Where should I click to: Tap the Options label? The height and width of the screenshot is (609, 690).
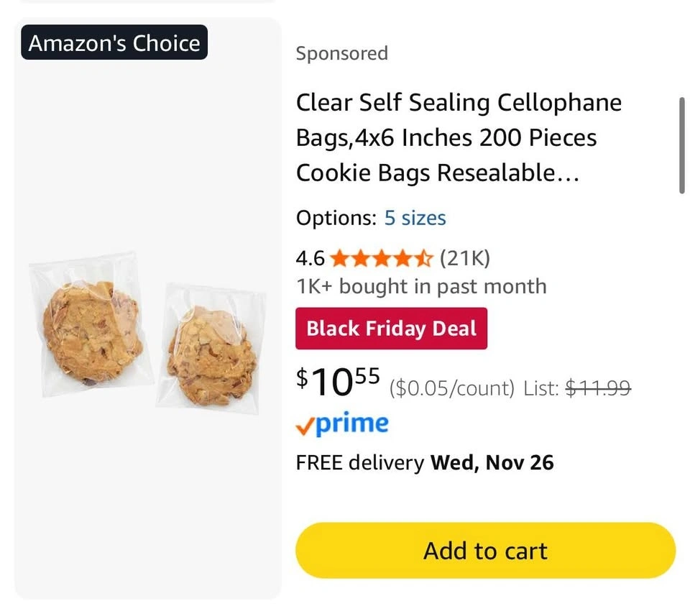coord(336,218)
